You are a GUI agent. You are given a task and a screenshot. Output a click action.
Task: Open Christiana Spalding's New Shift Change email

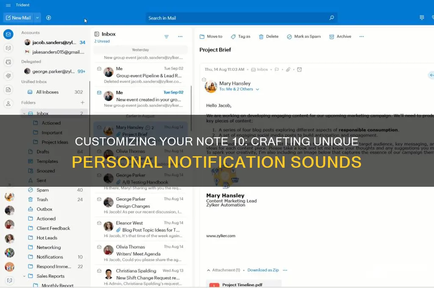click(x=141, y=277)
